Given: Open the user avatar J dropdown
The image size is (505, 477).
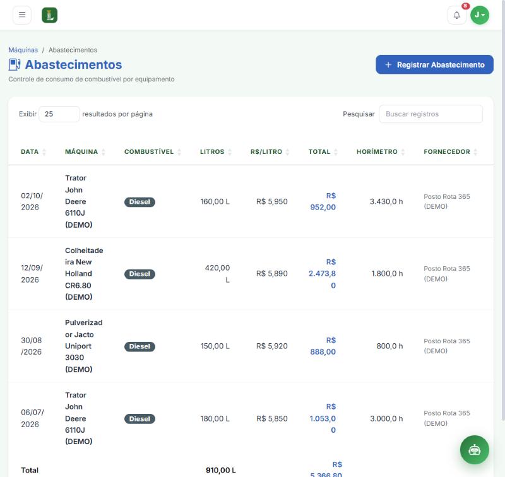Looking at the screenshot, I should click(480, 15).
